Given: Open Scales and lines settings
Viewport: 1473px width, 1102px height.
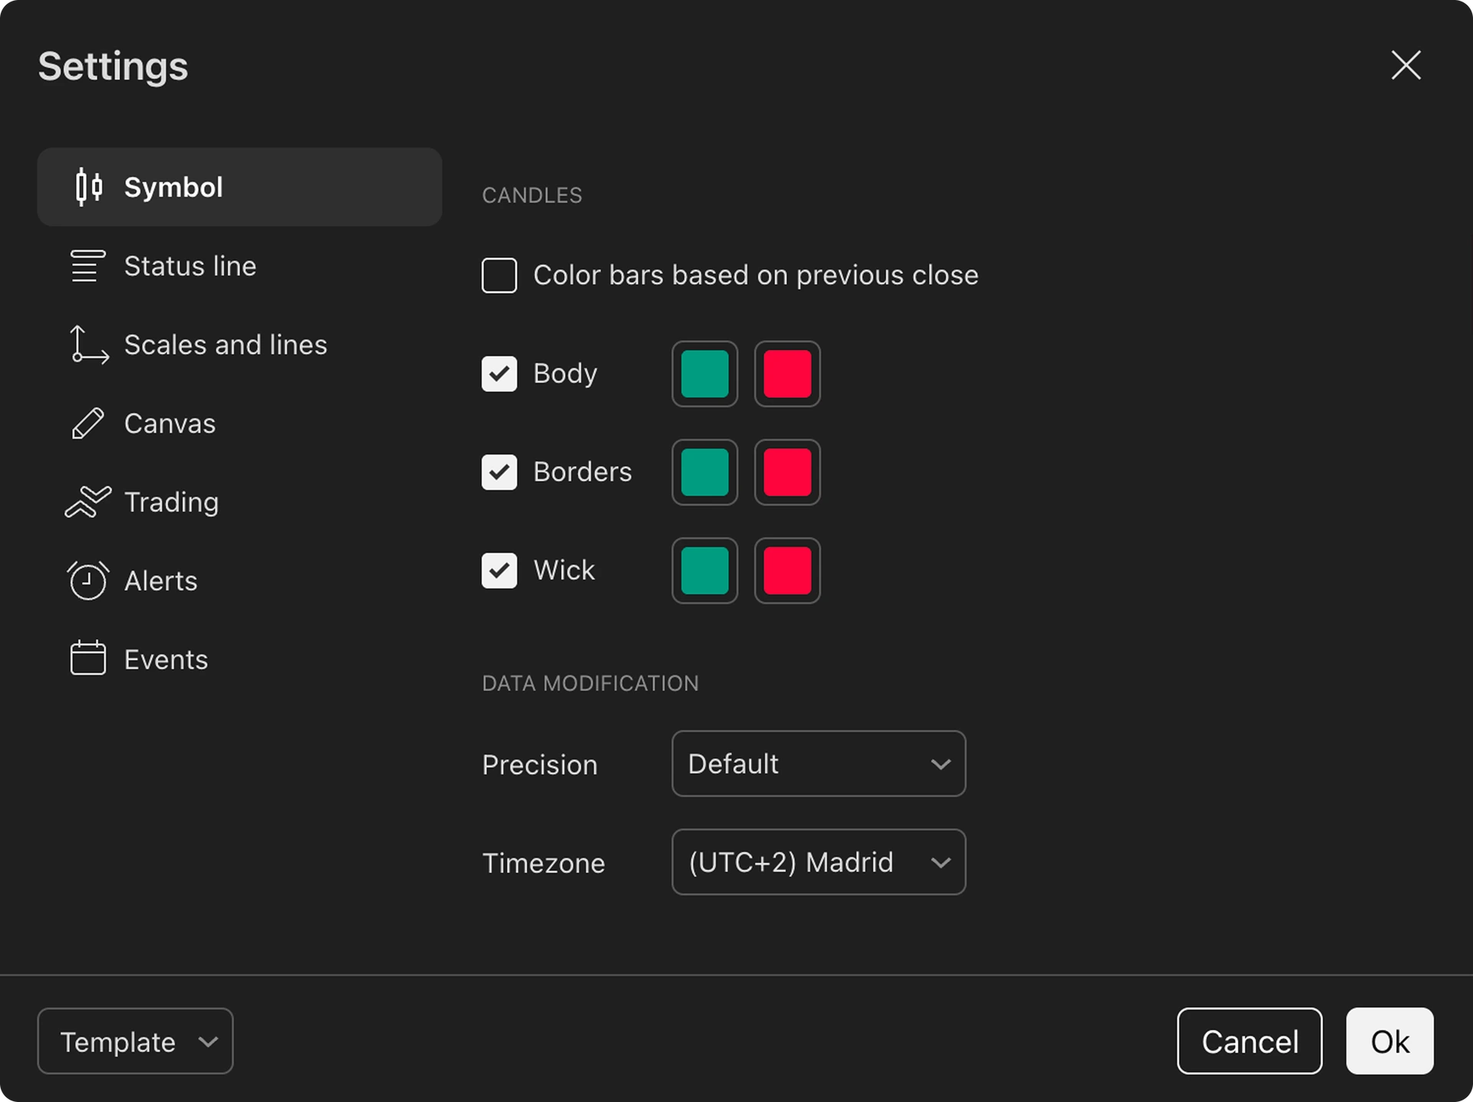Looking at the screenshot, I should [x=239, y=345].
